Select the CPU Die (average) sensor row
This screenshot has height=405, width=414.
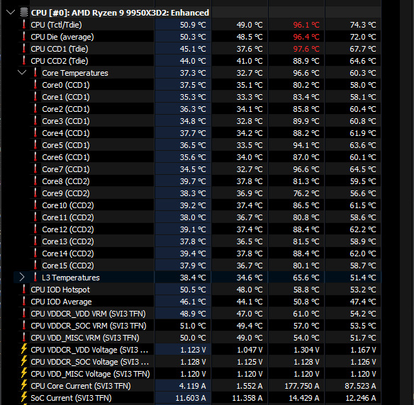coord(200,37)
